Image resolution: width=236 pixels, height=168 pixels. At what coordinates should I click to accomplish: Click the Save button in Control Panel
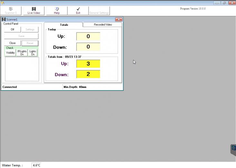[21, 36]
